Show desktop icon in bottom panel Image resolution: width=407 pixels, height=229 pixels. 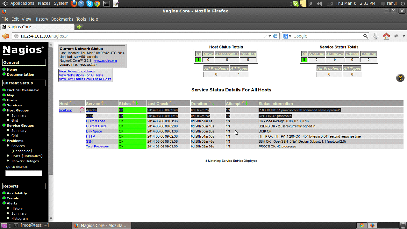click(x=4, y=225)
